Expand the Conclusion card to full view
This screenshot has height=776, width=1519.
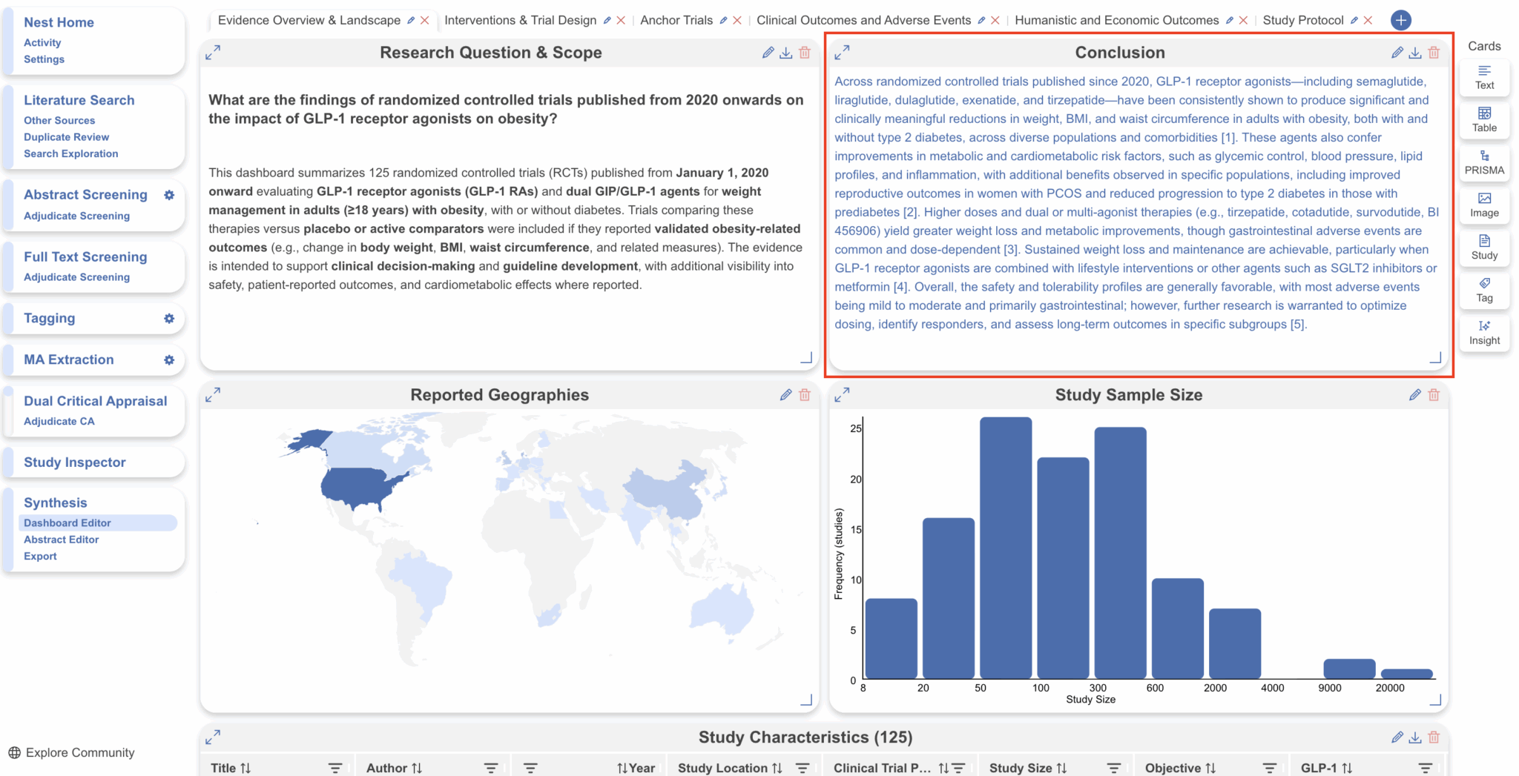tap(842, 53)
